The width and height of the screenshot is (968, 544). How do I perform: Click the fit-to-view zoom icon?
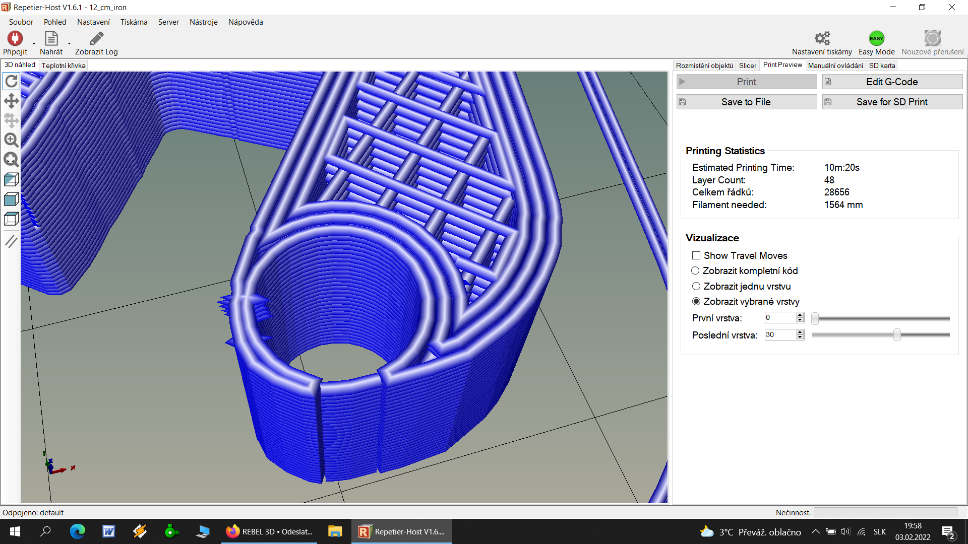click(11, 160)
